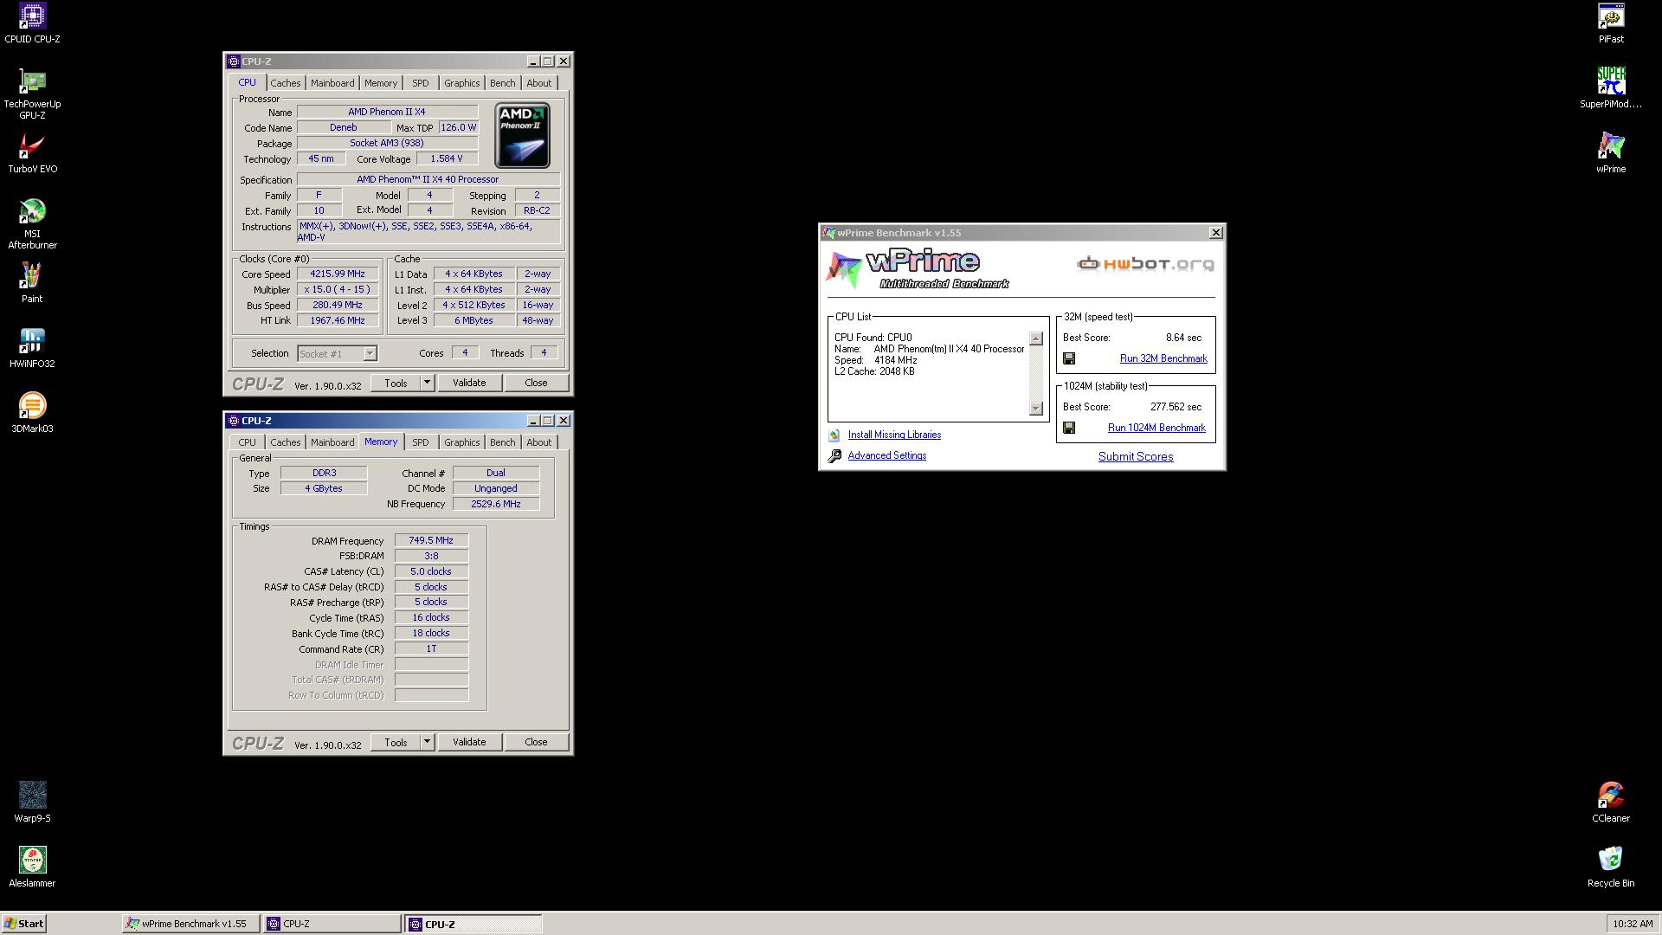Click Install Missing Libraries link

894,435
